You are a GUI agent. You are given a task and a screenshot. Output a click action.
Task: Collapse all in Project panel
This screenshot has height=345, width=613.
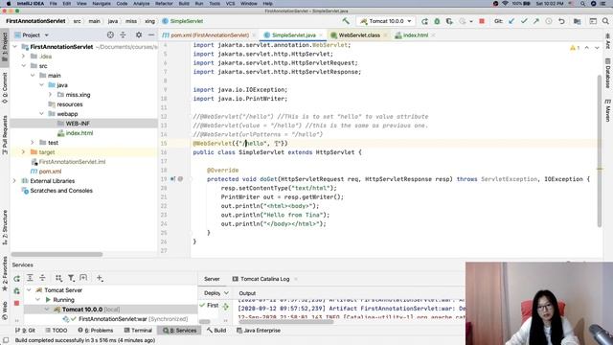tap(123, 34)
